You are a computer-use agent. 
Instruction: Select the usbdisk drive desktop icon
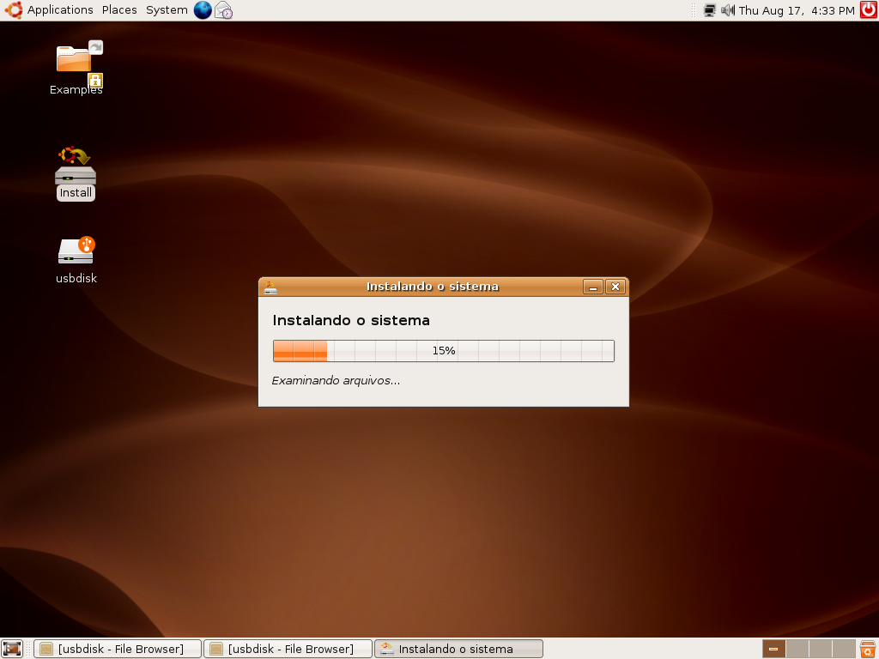pyautogui.click(x=76, y=260)
